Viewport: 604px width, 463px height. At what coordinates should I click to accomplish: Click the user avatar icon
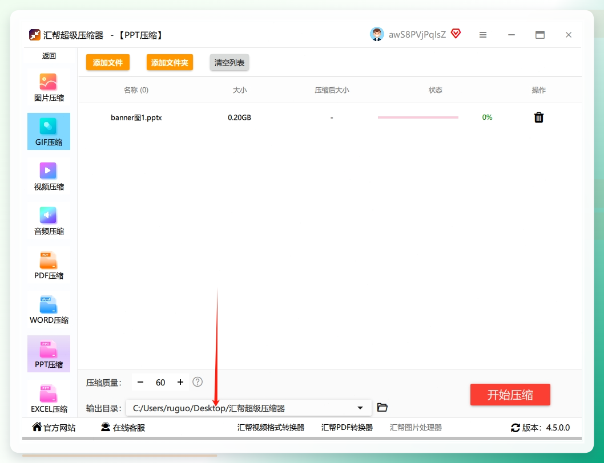[x=377, y=34]
